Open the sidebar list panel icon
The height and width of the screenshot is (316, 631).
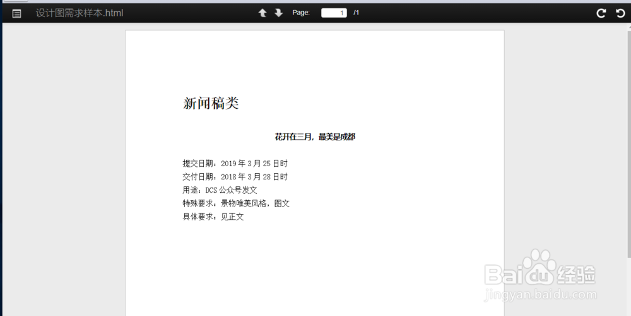pos(16,13)
